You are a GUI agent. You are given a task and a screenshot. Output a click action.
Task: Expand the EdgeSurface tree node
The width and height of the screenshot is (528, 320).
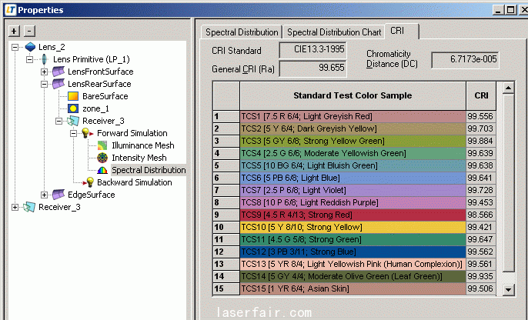(45, 195)
